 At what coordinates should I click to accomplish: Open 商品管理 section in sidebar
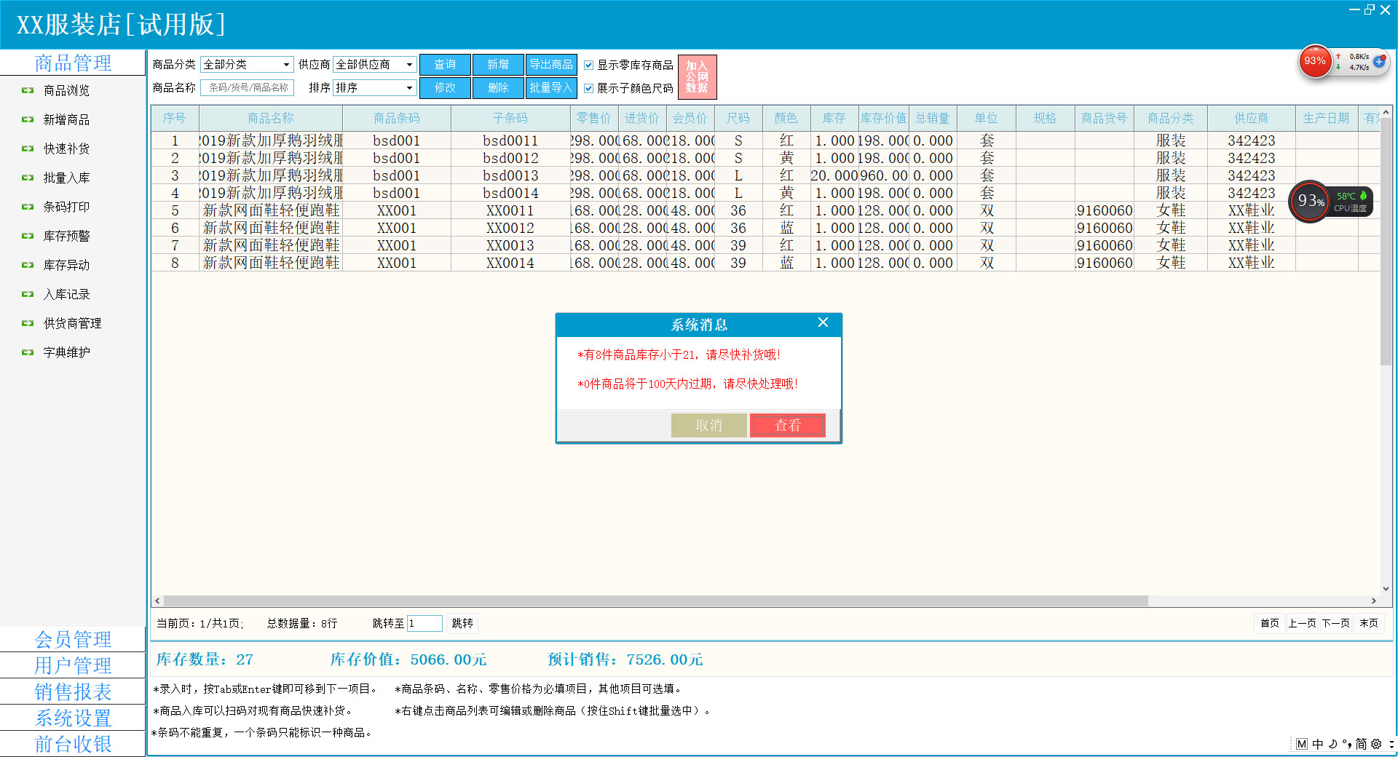point(73,63)
